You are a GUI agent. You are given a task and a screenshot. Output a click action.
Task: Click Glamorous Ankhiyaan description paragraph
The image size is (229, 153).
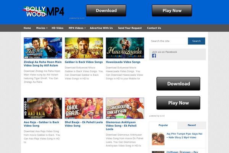(x=124, y=140)
